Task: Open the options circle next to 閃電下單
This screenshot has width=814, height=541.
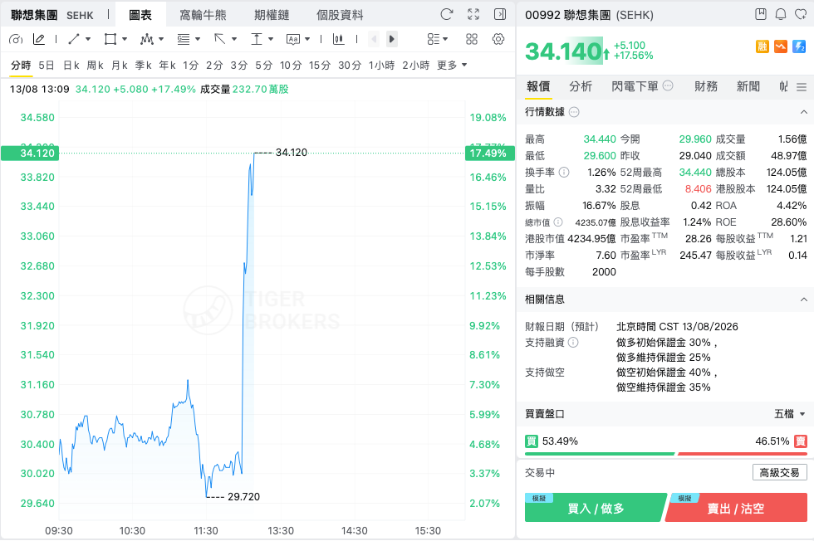Action: tap(668, 85)
